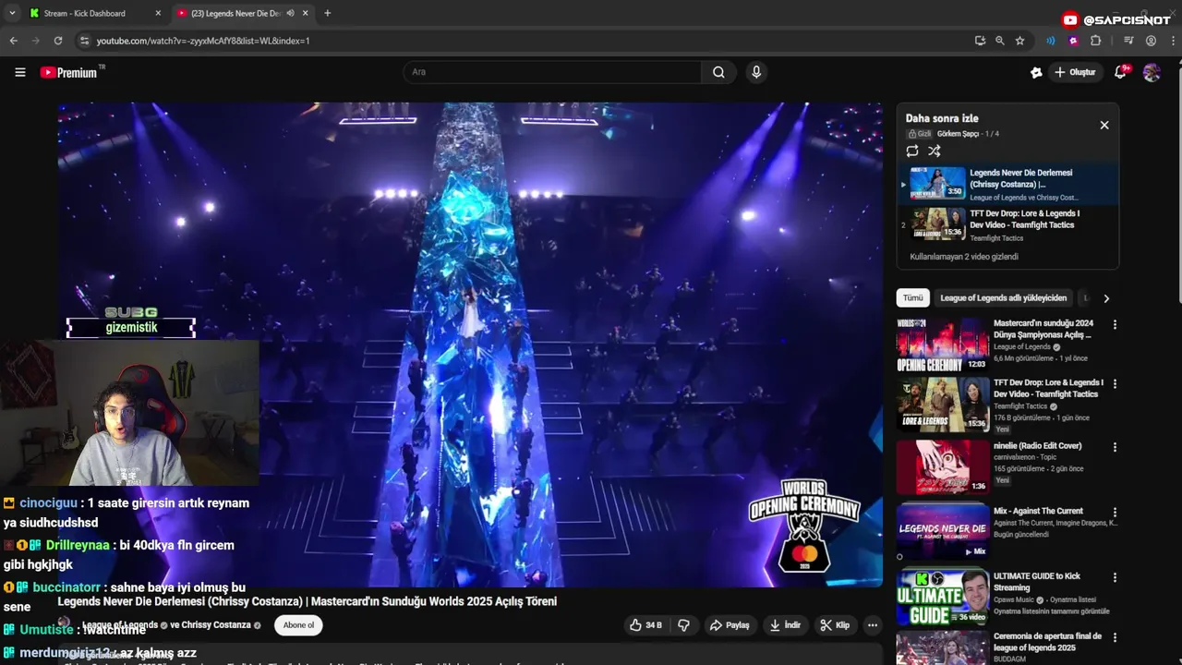
Task: Click the install app icon in address bar
Action: point(980,41)
